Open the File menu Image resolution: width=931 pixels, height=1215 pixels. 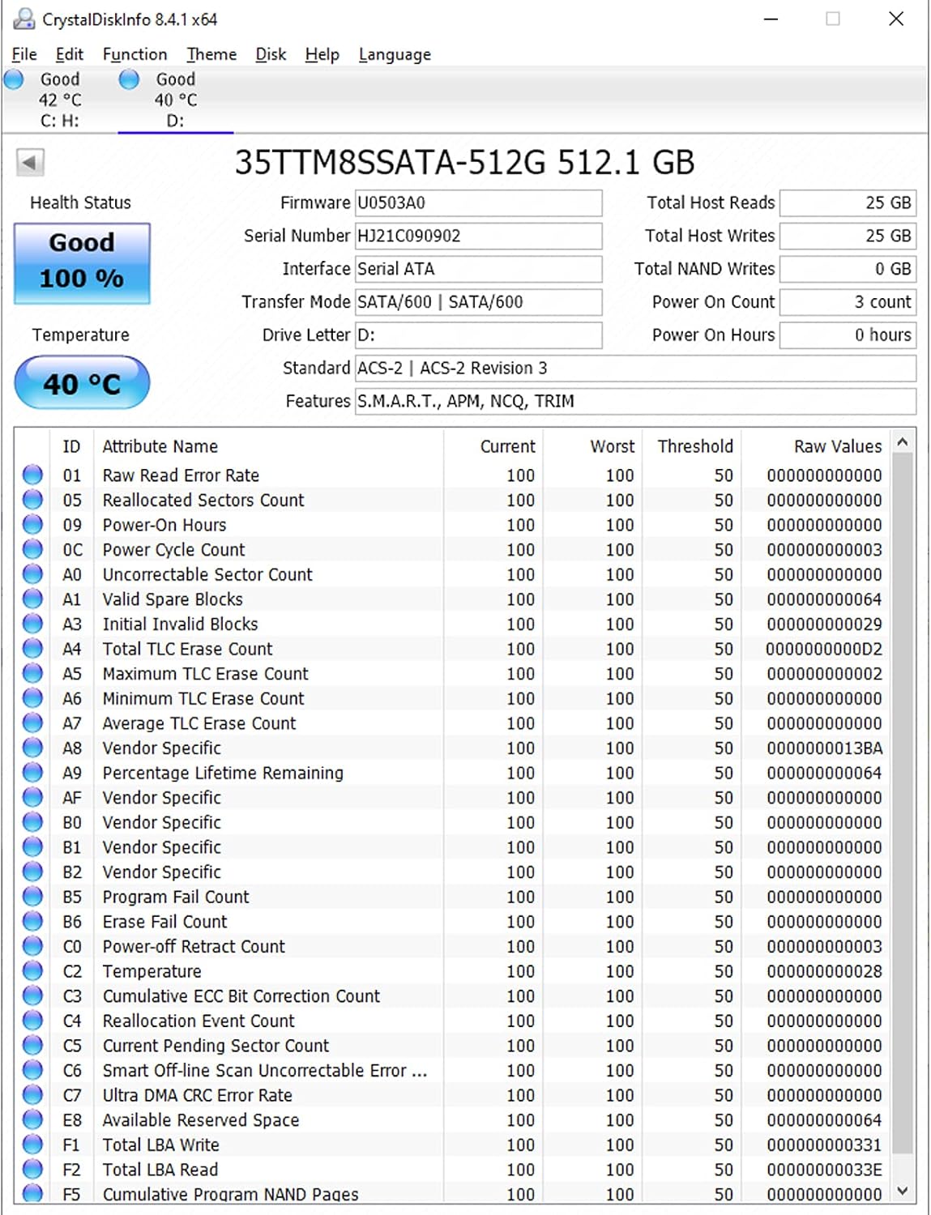[x=24, y=54]
